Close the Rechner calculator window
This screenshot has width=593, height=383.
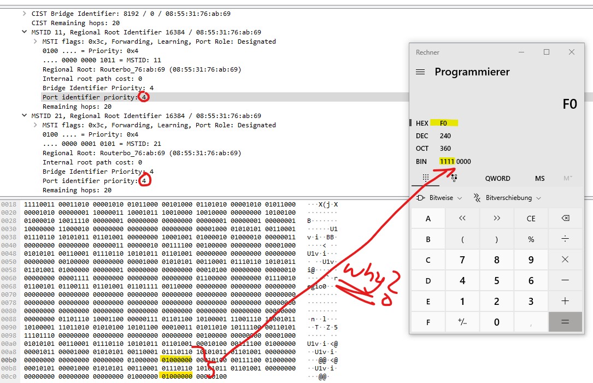[x=572, y=52]
